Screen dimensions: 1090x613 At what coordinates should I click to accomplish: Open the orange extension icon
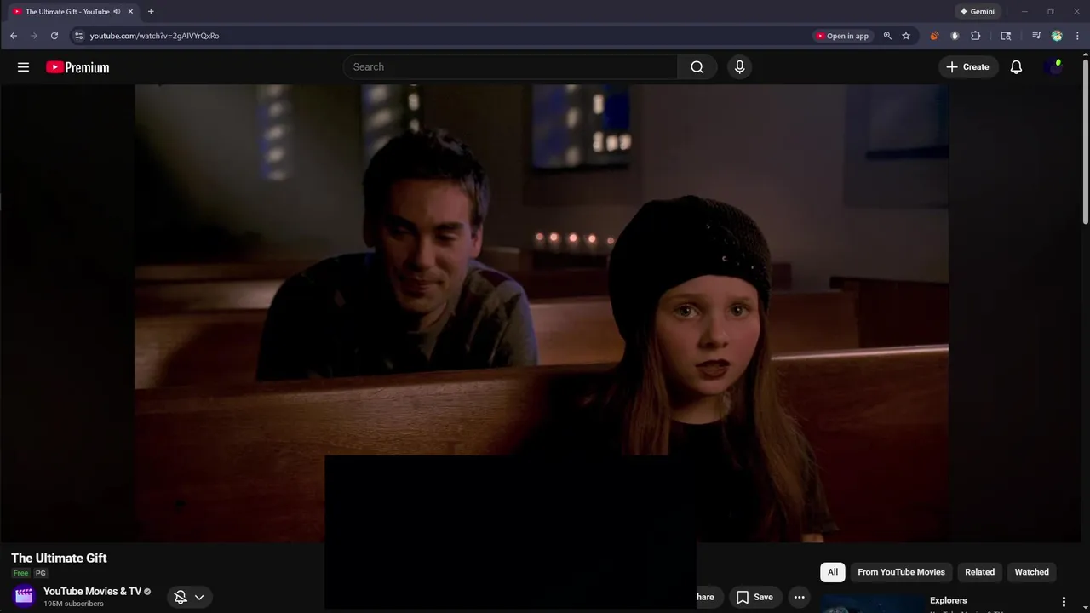[x=934, y=36]
